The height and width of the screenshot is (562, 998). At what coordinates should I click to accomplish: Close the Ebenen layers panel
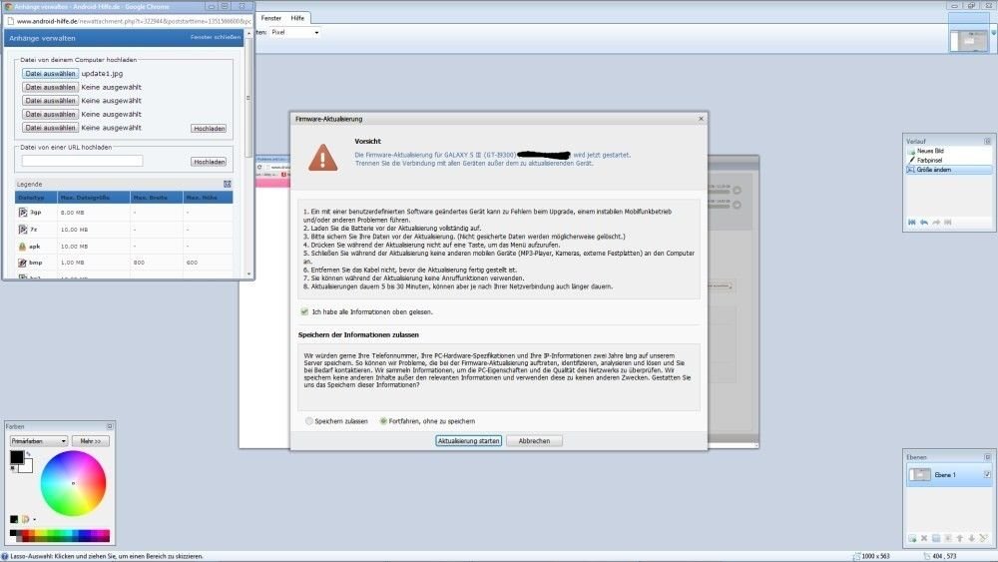(987, 457)
